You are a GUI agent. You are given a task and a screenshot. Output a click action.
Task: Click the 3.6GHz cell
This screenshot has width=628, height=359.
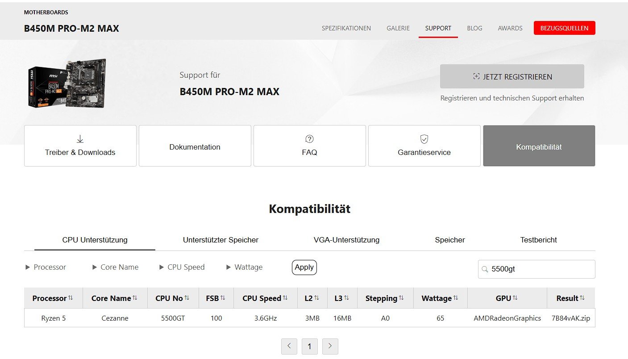(x=266, y=318)
